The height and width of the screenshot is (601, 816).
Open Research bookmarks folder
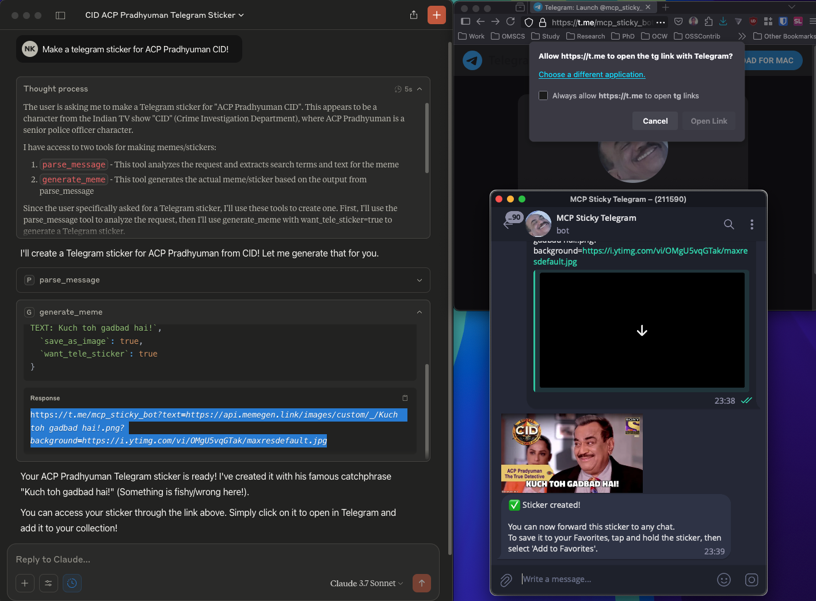click(x=586, y=36)
